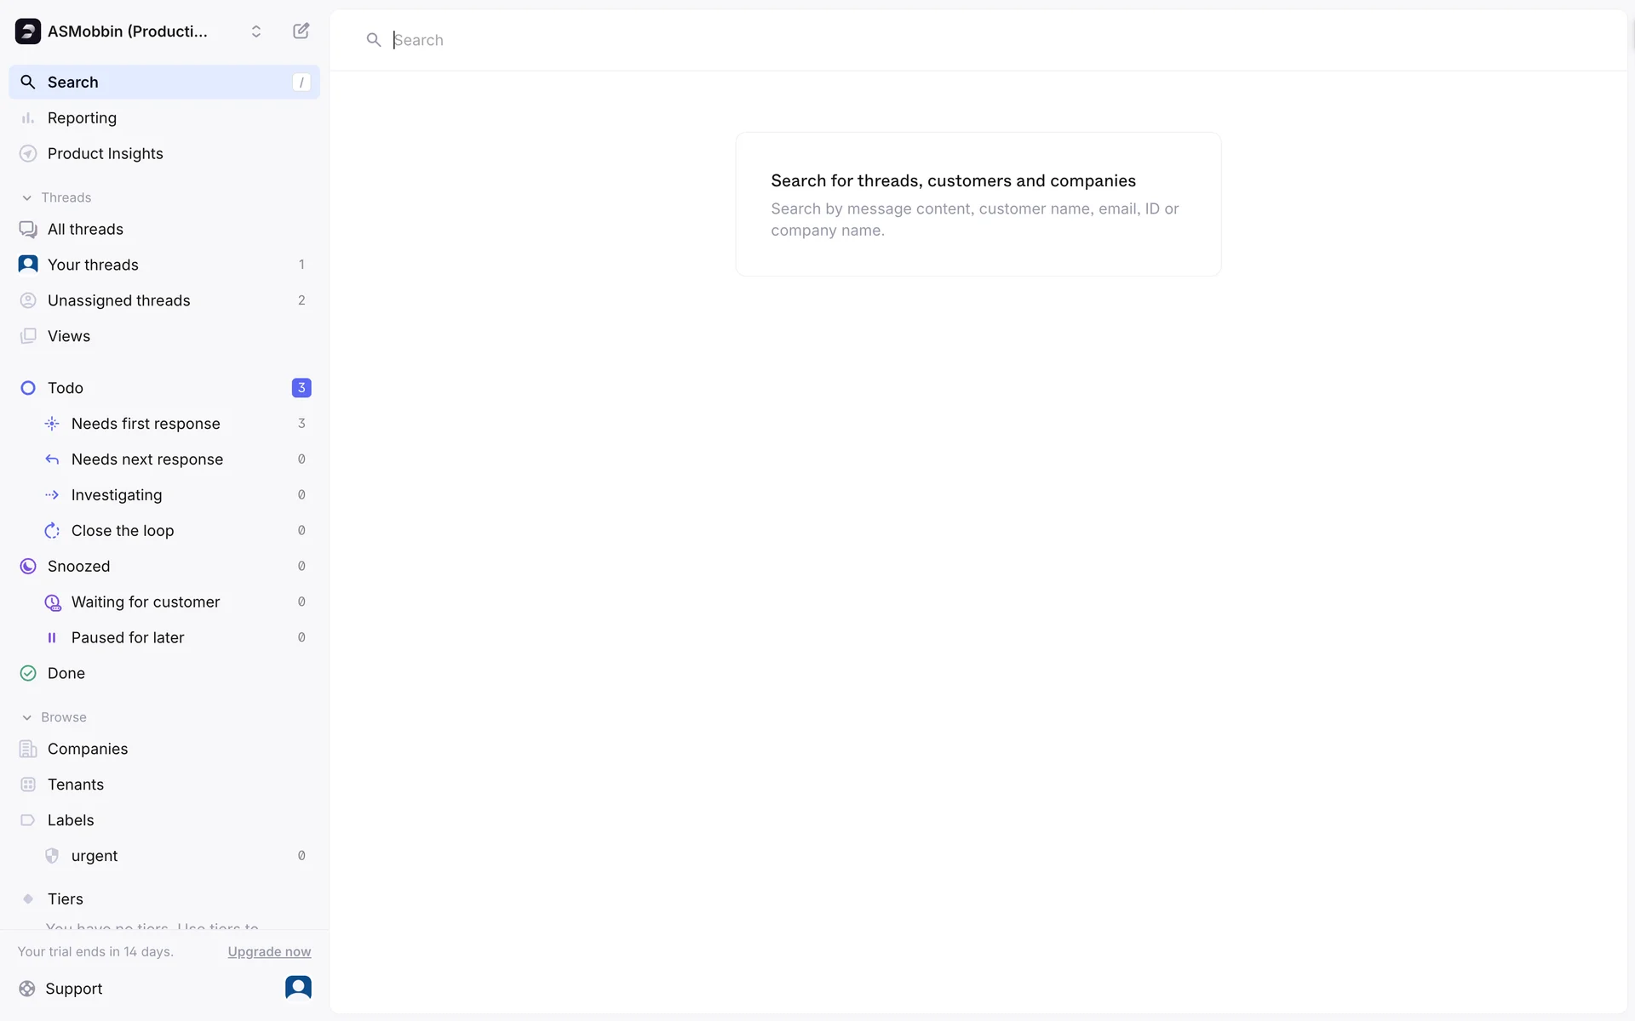Viewport: 1635px width, 1021px height.
Task: Open Unassigned threads via its icon
Action: (28, 300)
